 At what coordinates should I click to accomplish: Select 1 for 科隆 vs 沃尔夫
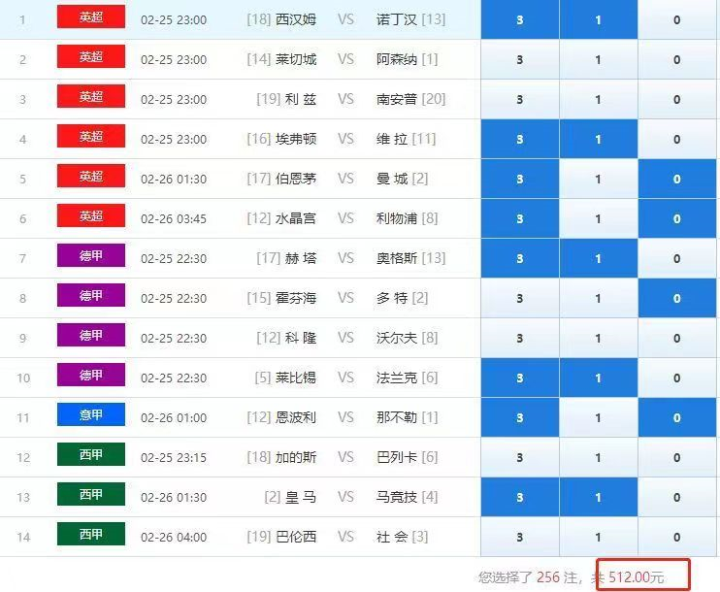(x=599, y=338)
